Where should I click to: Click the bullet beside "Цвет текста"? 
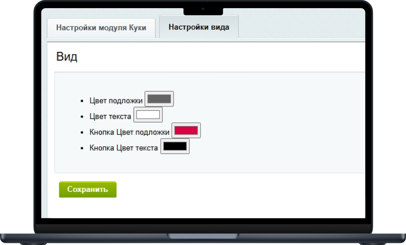pyautogui.click(x=82, y=116)
